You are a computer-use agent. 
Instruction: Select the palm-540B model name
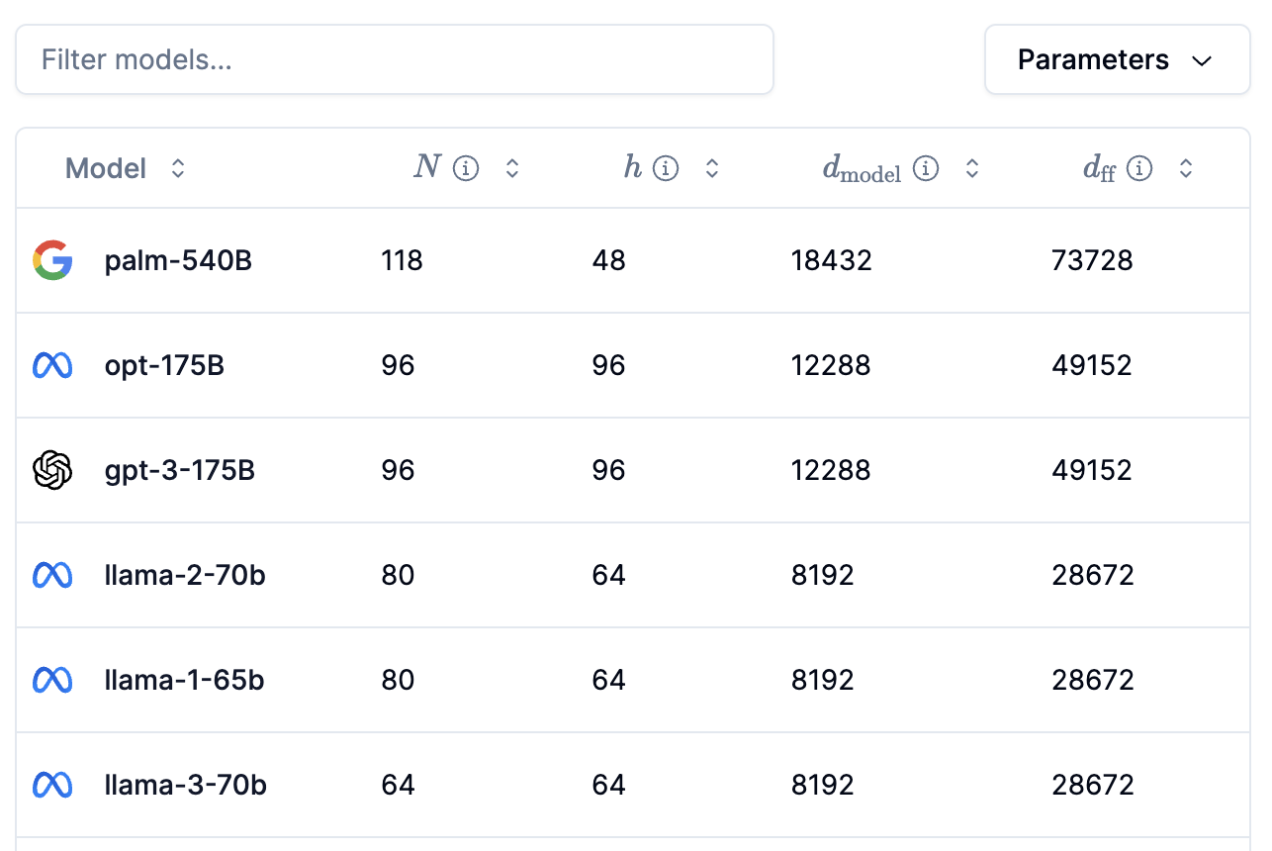(x=178, y=261)
